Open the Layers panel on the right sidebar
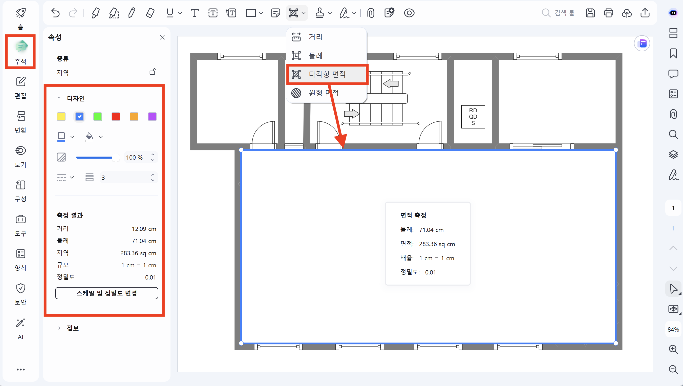This screenshot has width=683, height=386. click(x=673, y=154)
